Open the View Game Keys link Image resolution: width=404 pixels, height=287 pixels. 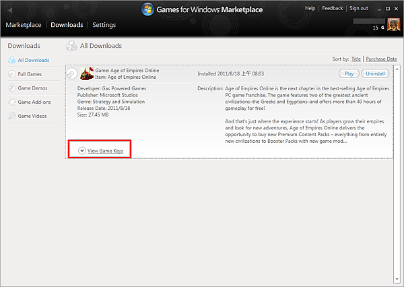pyautogui.click(x=105, y=151)
